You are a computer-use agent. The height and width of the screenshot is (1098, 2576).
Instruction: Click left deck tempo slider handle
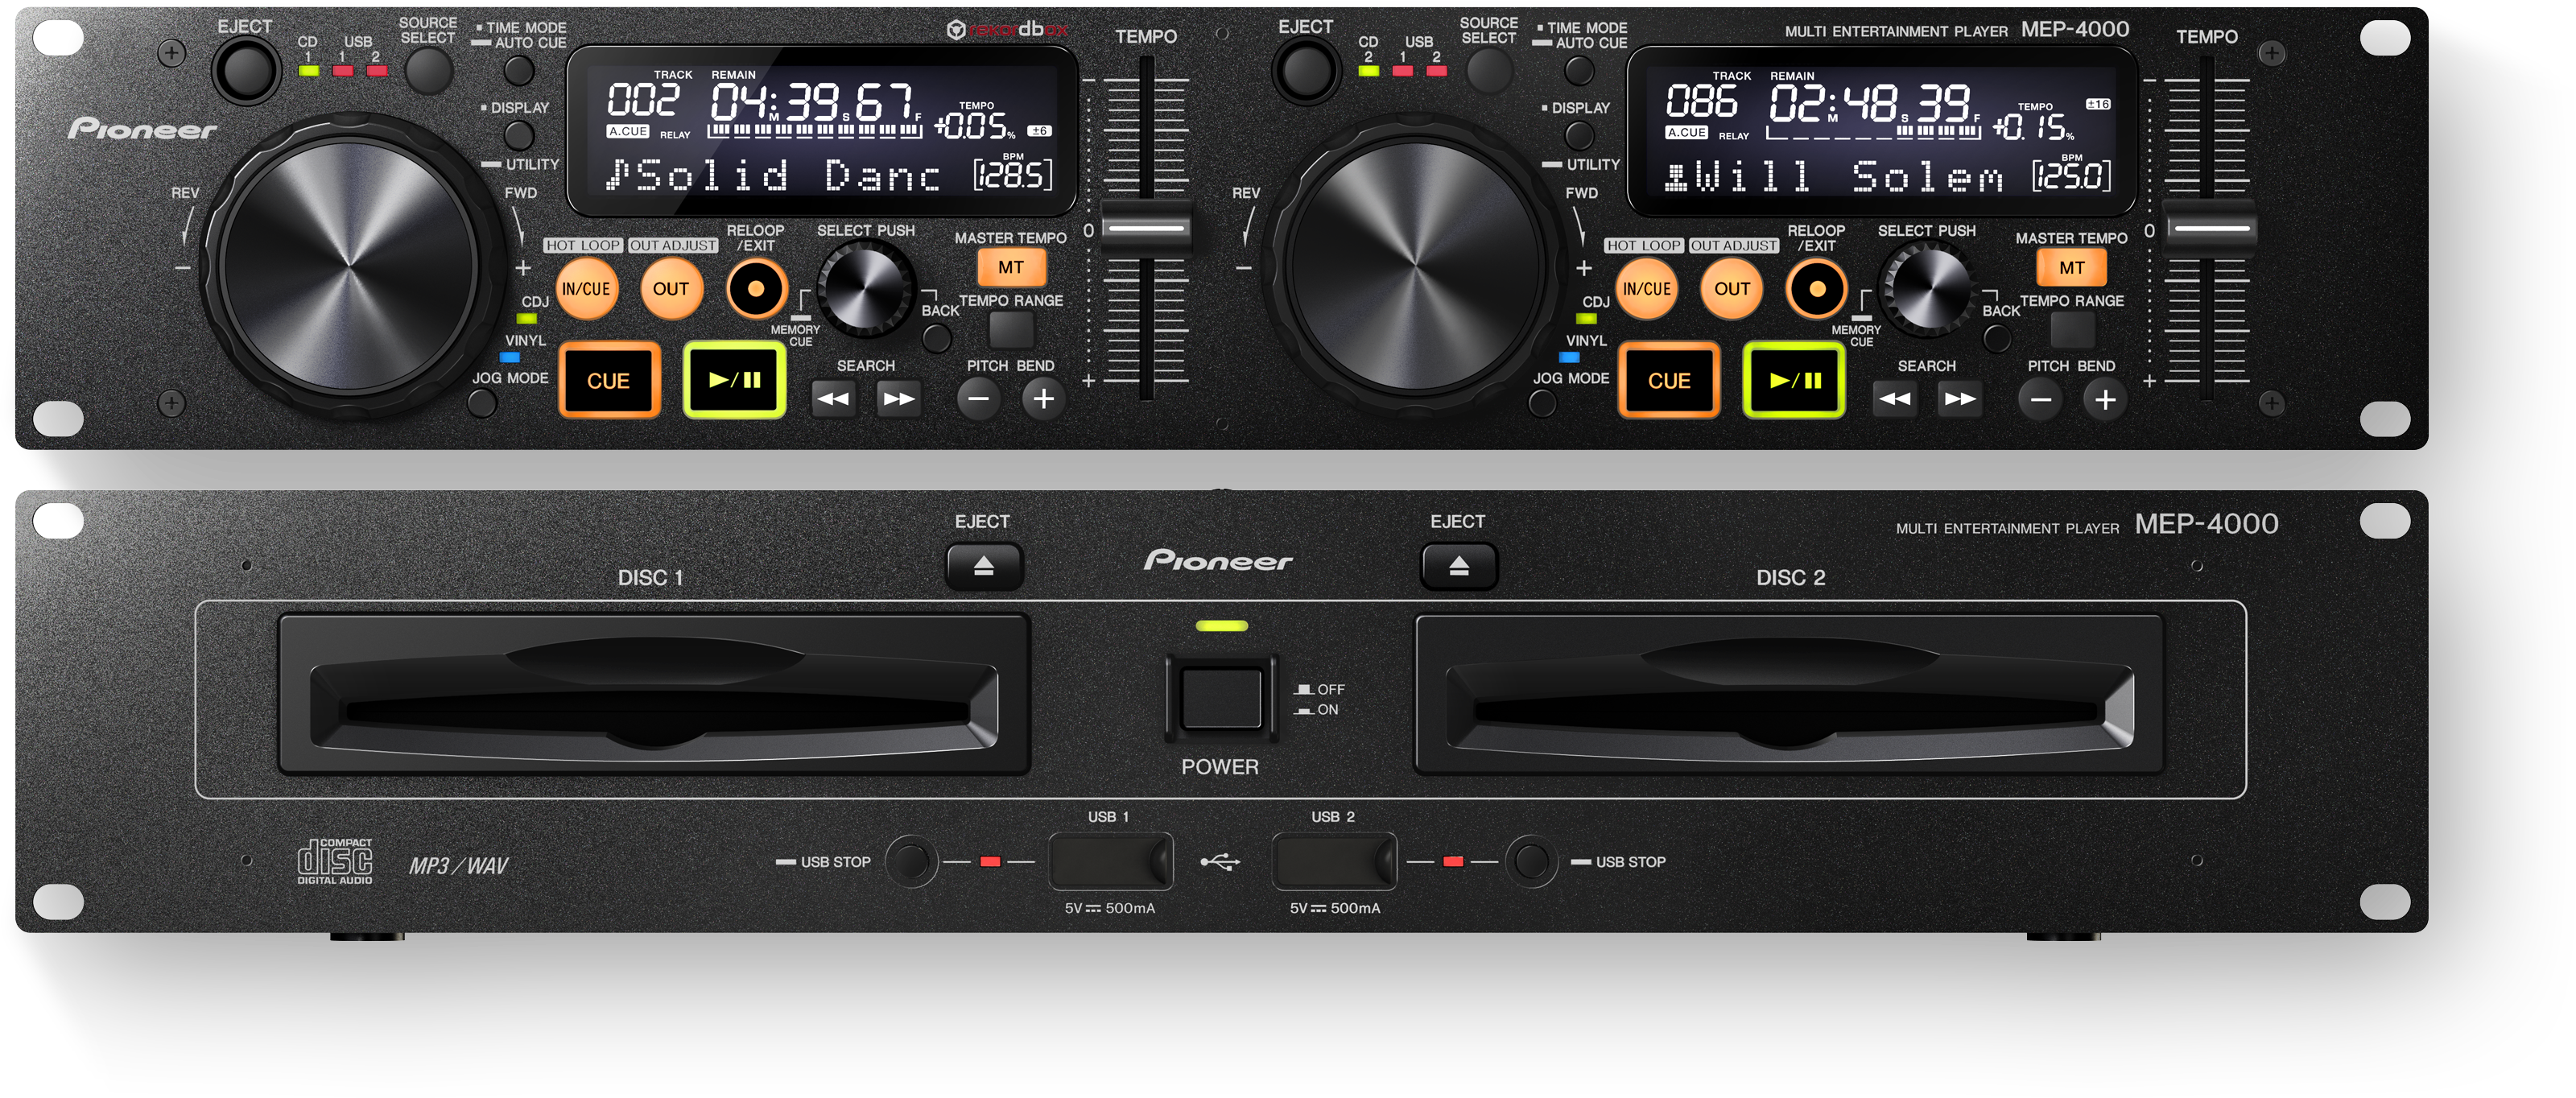(x=1146, y=228)
